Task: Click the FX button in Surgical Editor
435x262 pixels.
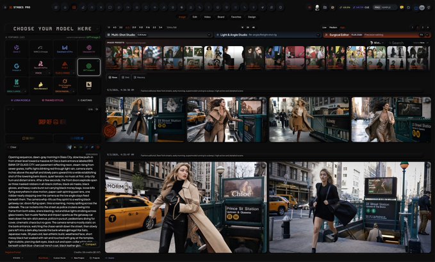Action: pos(421,35)
